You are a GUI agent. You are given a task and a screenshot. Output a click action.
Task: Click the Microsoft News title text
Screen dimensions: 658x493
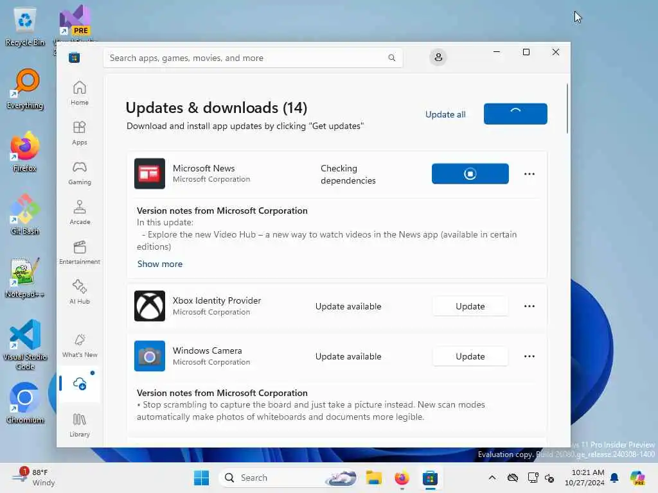coord(204,168)
